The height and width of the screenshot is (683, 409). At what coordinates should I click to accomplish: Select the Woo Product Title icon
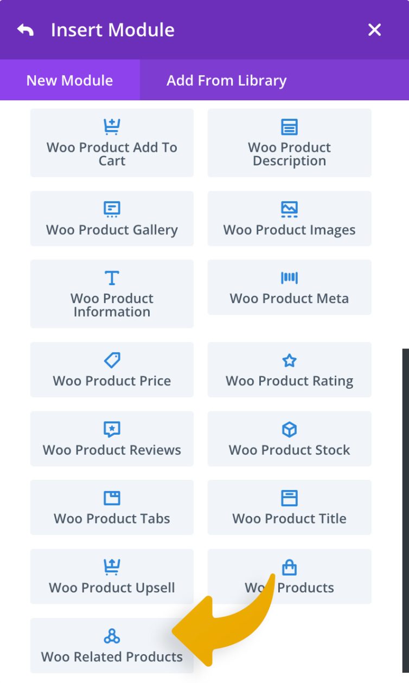[x=289, y=498]
